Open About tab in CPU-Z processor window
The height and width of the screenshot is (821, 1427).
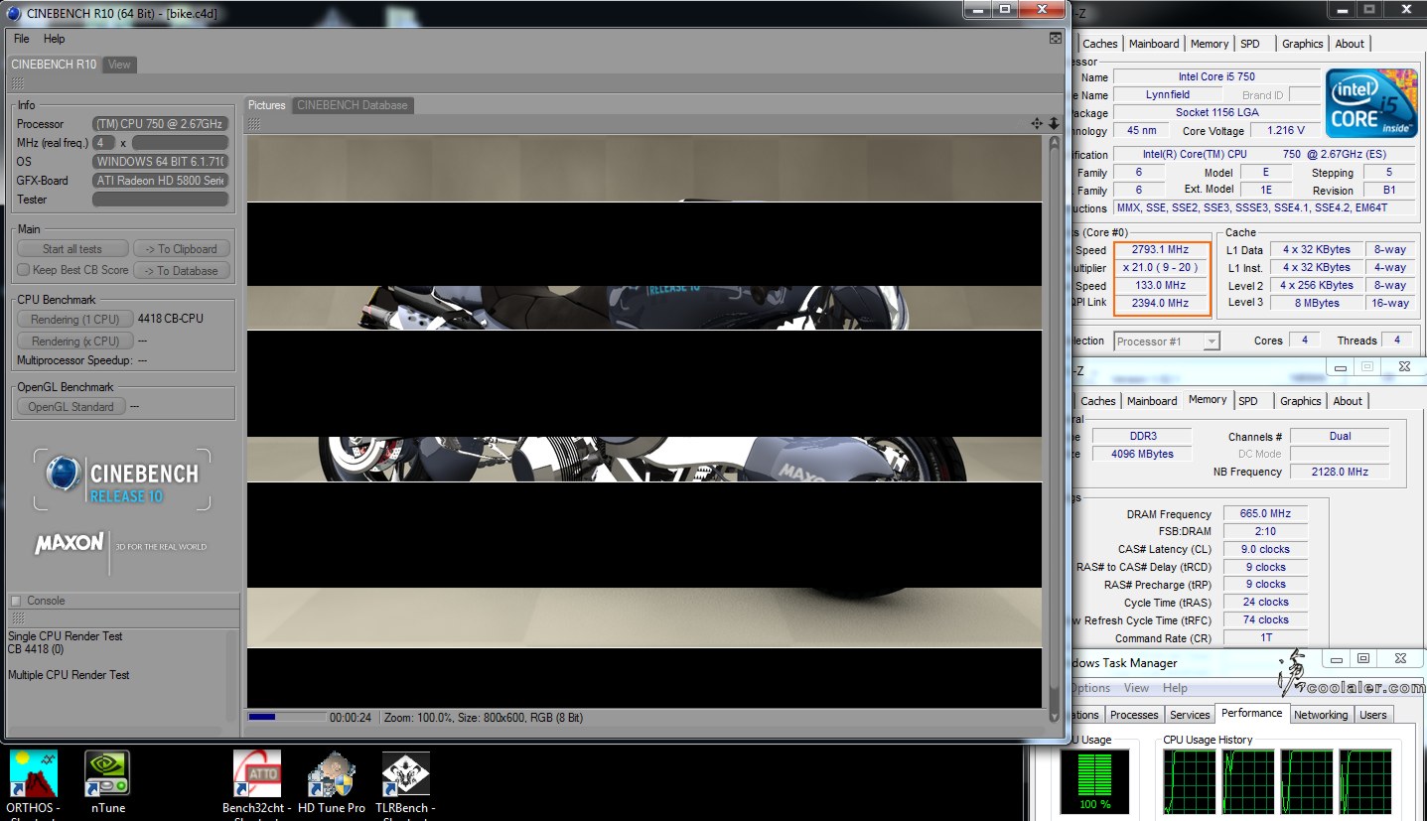pos(1350,44)
